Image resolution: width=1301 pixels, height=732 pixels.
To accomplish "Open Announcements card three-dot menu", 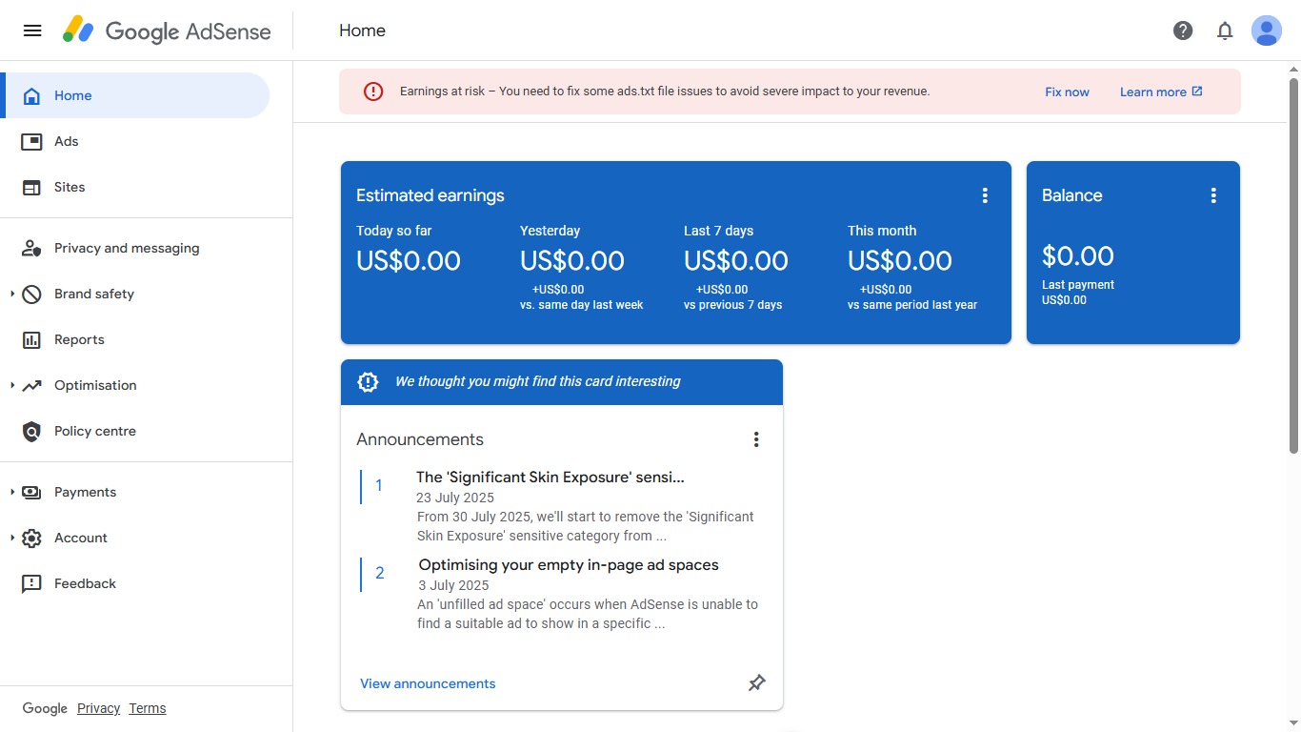I will point(756,439).
